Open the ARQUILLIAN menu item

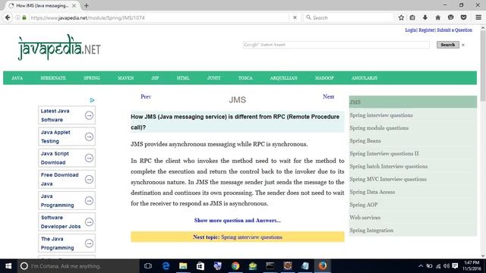[x=283, y=78]
